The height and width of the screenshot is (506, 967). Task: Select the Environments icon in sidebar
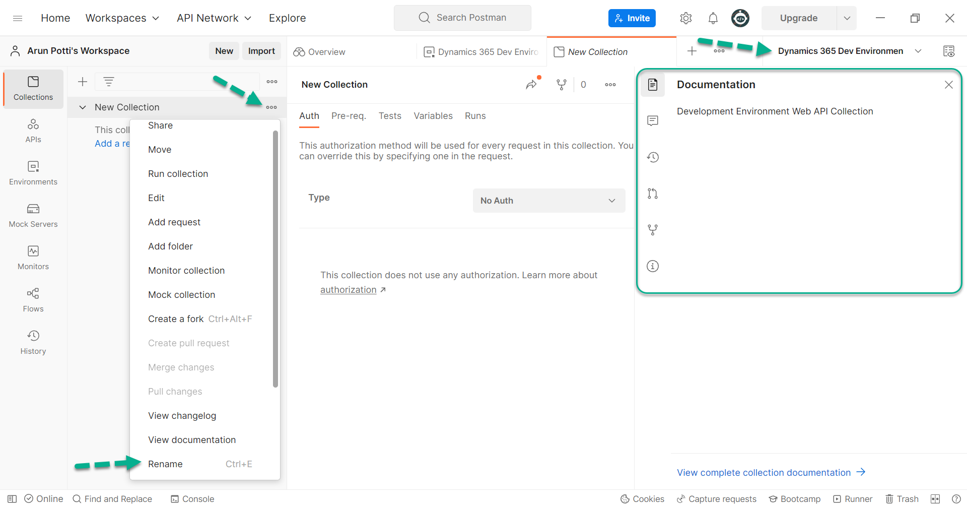[x=33, y=173]
